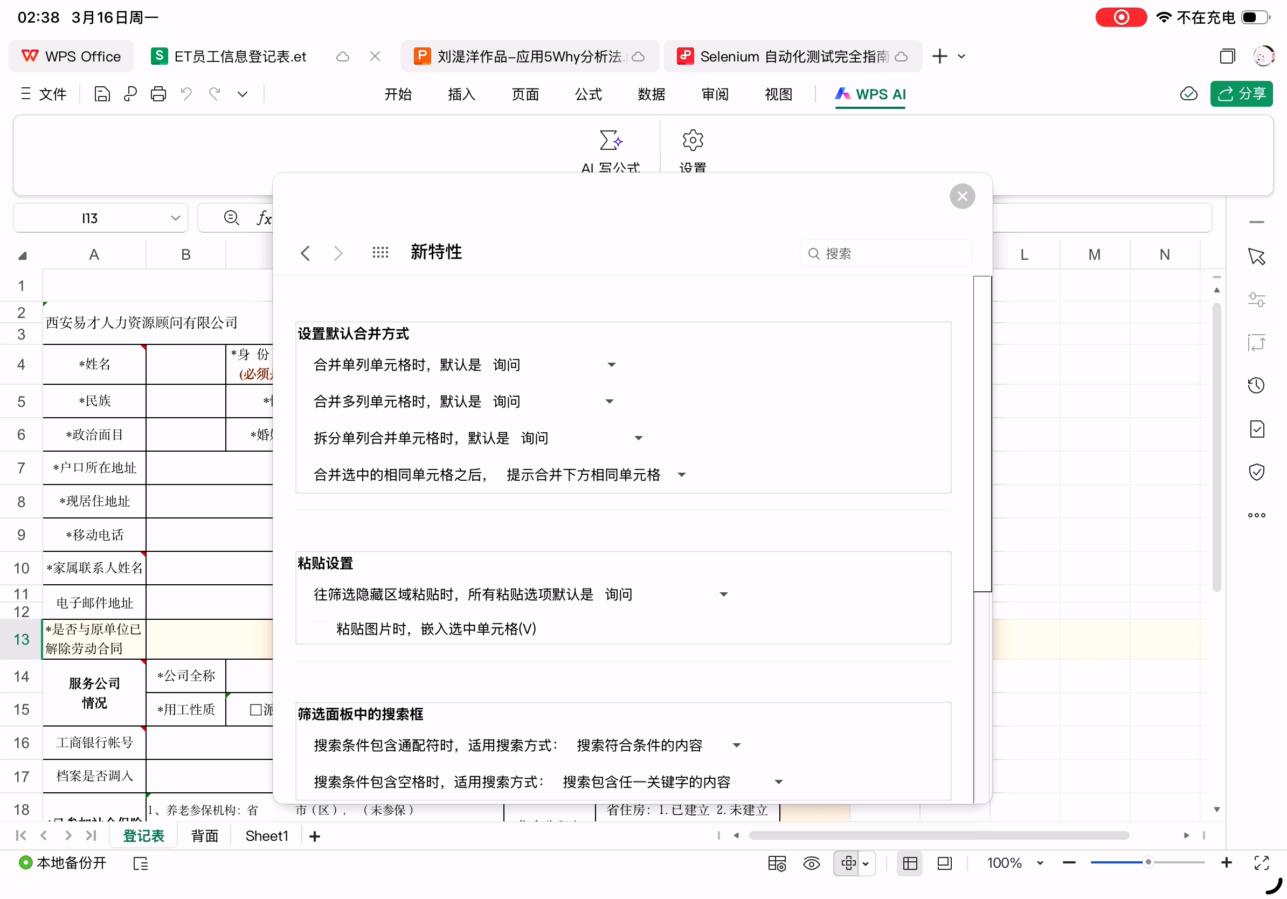The height and width of the screenshot is (899, 1287).
Task: Click the fullscreen icon in status bar
Action: [x=1261, y=863]
